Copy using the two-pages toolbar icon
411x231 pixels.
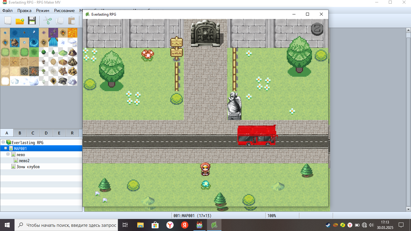point(60,21)
